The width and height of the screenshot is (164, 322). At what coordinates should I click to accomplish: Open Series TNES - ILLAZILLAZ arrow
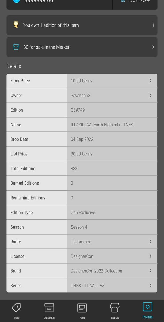click(x=150, y=285)
